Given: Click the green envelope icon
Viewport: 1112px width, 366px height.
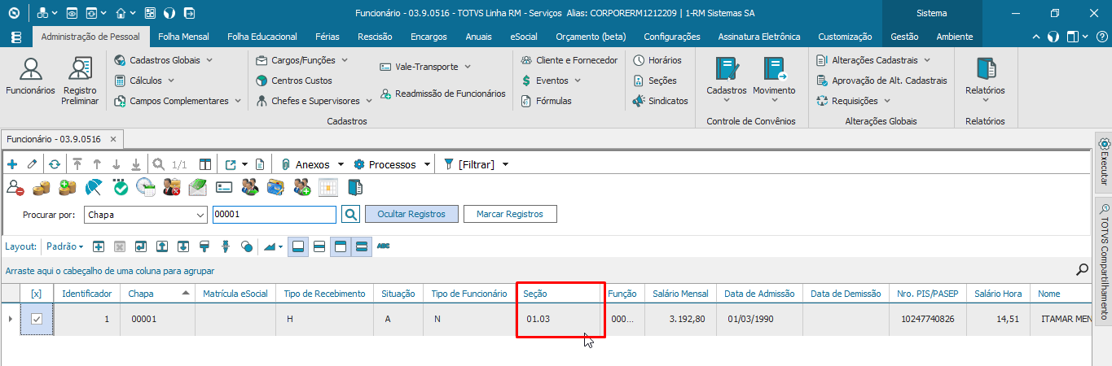Looking at the screenshot, I should [198, 187].
